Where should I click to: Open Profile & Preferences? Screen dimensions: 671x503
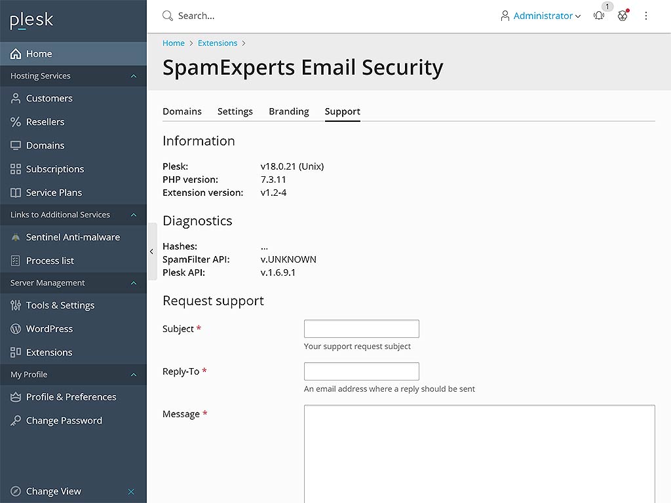(x=71, y=397)
